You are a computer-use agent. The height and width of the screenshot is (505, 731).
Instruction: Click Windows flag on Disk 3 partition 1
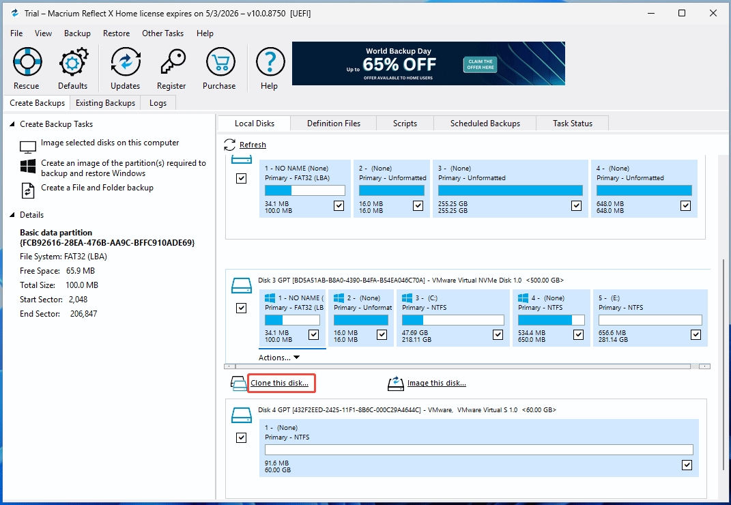pos(270,298)
